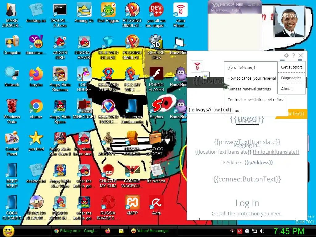Click the 7:45 PM taskbar clock

click(289, 231)
